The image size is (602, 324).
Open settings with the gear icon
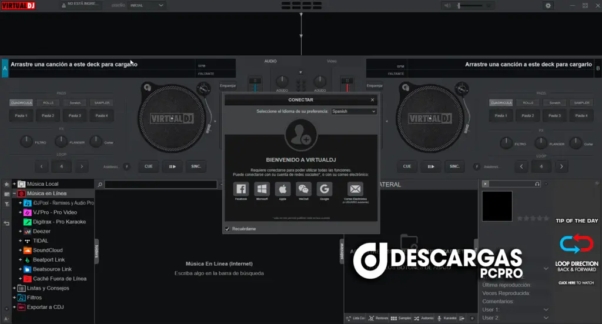click(x=549, y=5)
